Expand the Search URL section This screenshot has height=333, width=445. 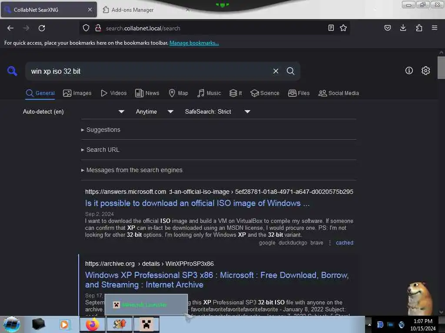click(x=100, y=150)
